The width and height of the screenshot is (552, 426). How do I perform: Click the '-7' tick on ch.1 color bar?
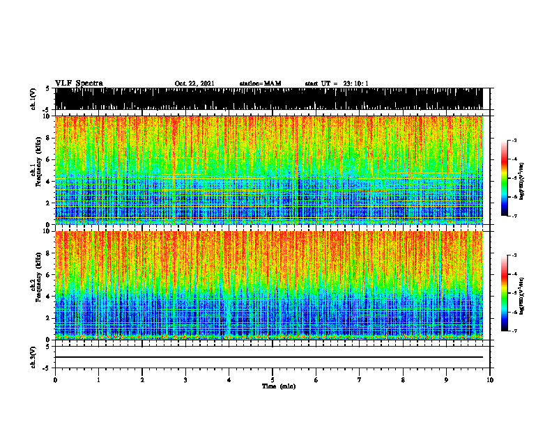(514, 216)
